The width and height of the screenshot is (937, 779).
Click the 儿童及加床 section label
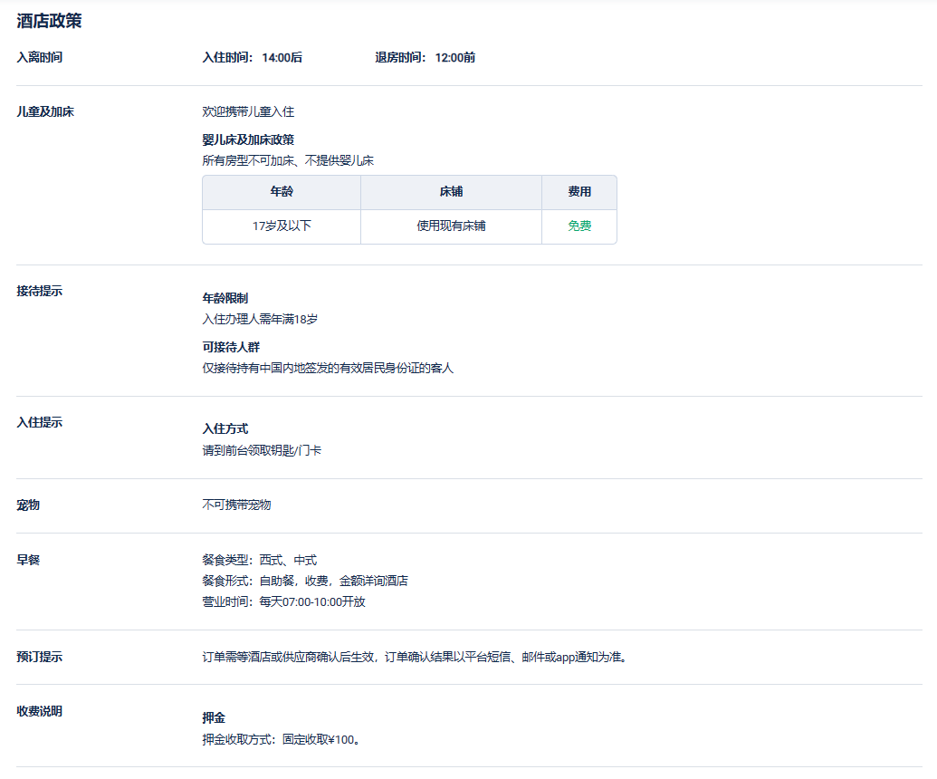click(x=45, y=112)
